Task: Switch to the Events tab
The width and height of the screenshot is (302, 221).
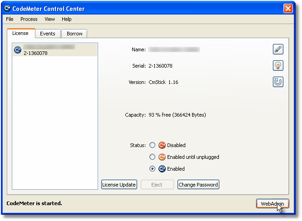Action: 48,34
